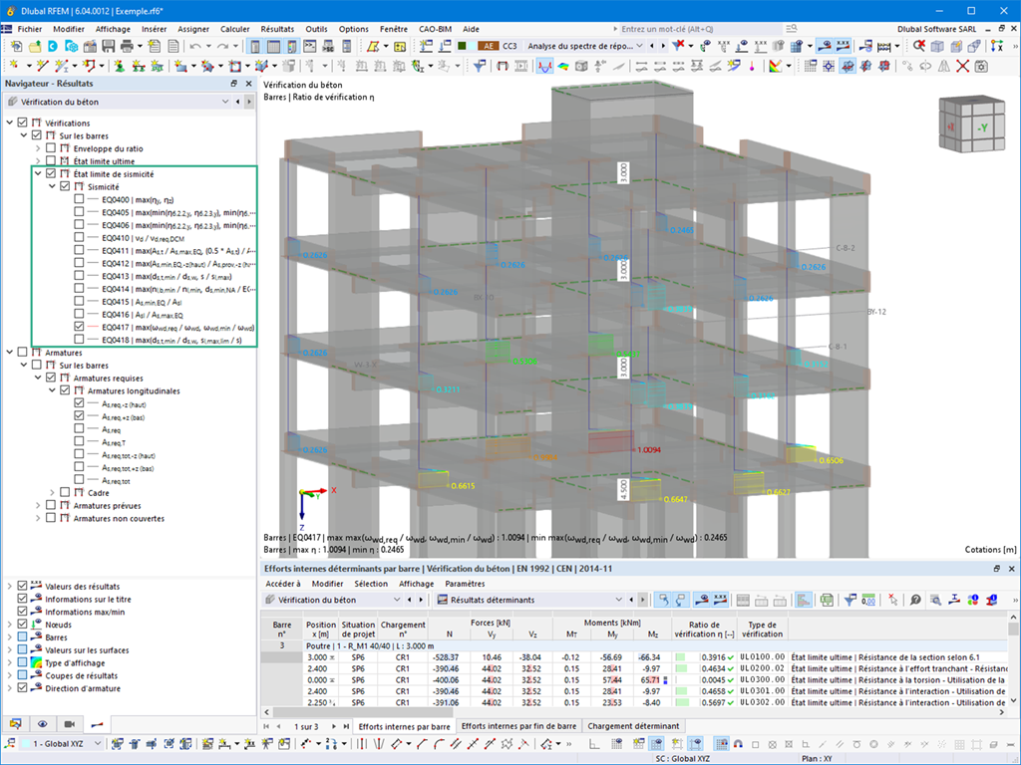The image size is (1021, 765).
Task: Check the EQ0400 result checkbox
Action: point(79,199)
